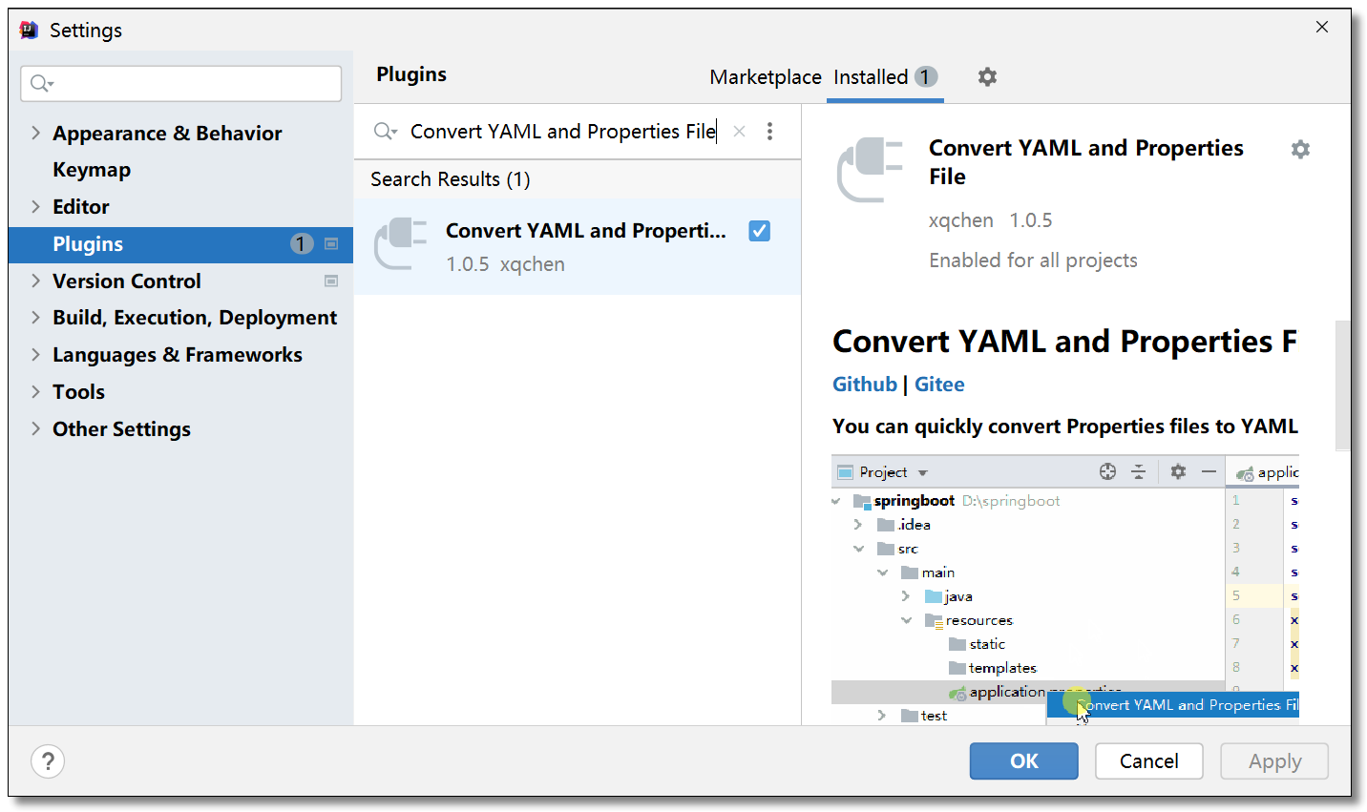Click the plugins manage gear icon beside Installed
The image size is (1367, 812).
[987, 76]
